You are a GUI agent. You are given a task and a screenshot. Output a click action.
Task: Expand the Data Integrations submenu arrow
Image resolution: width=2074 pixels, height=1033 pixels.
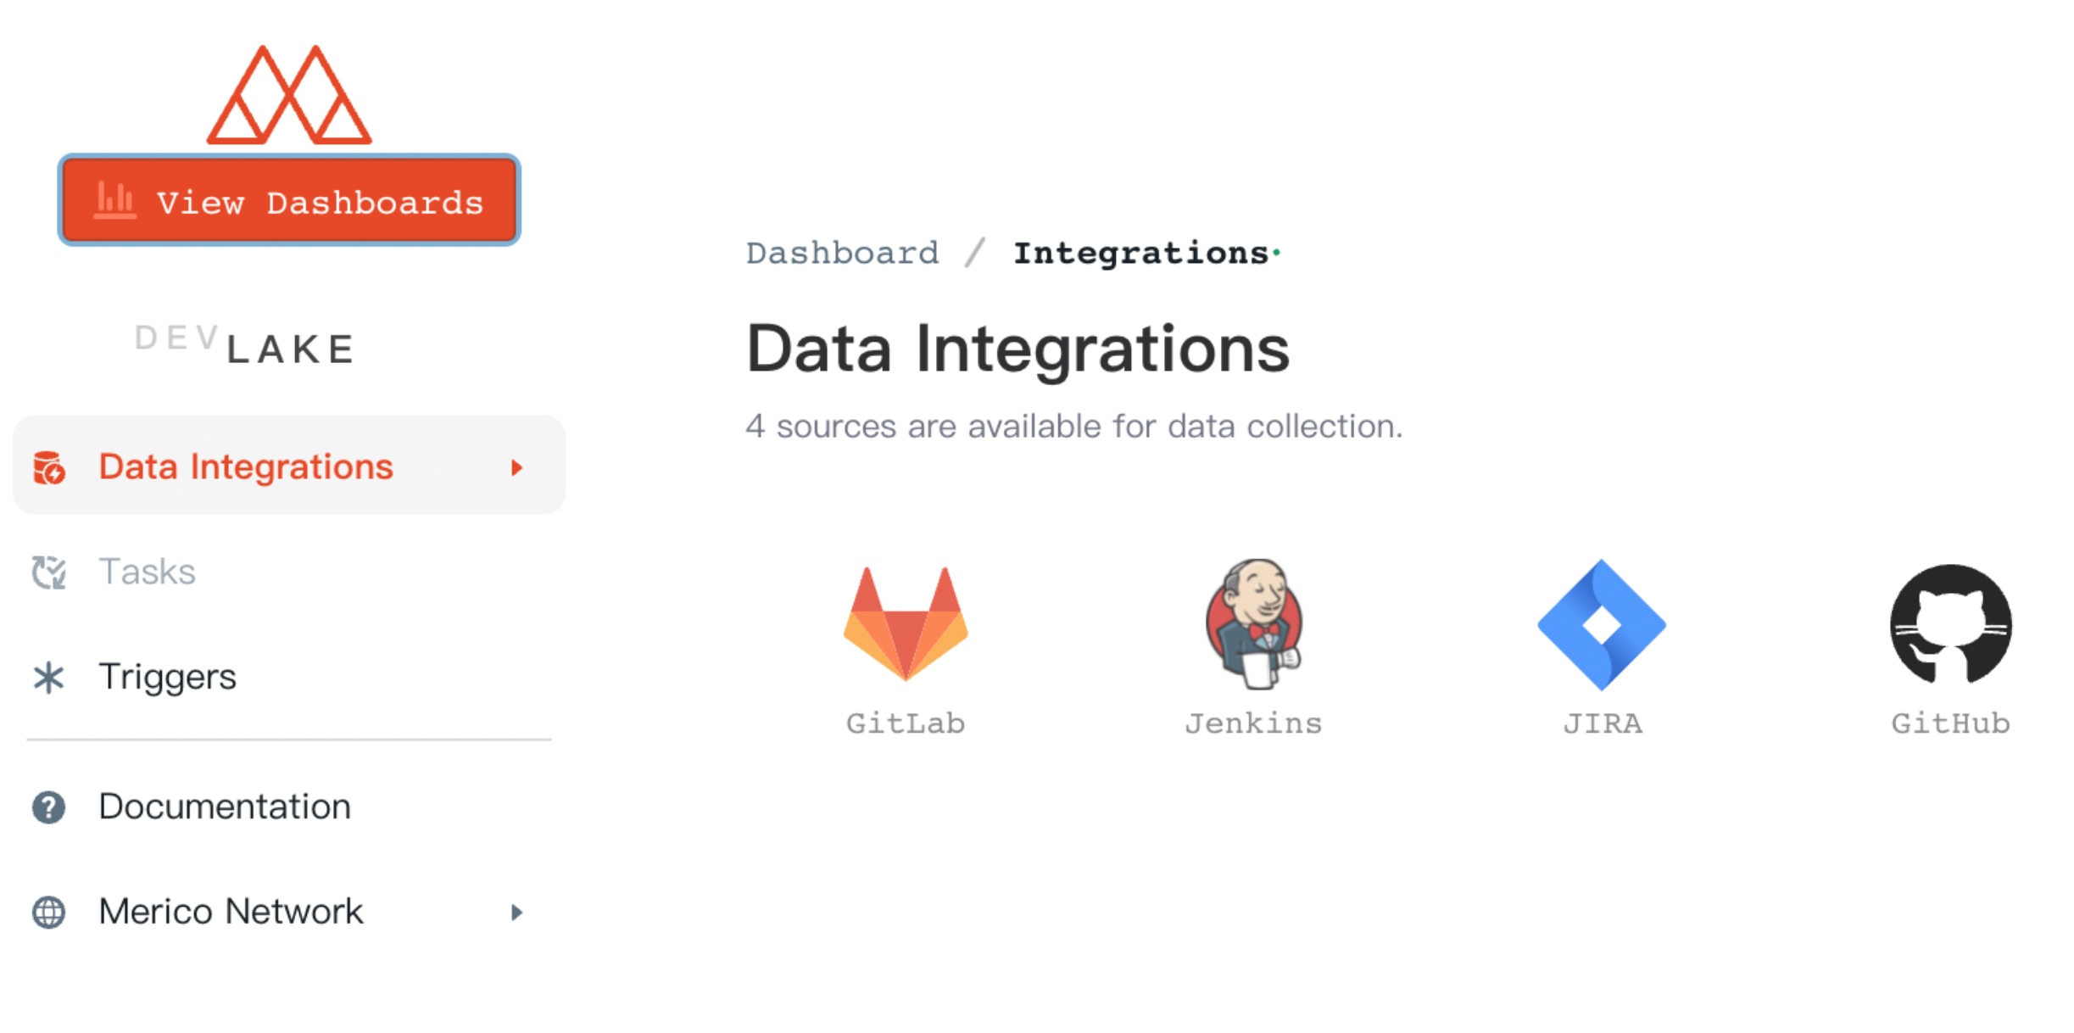[x=516, y=467]
